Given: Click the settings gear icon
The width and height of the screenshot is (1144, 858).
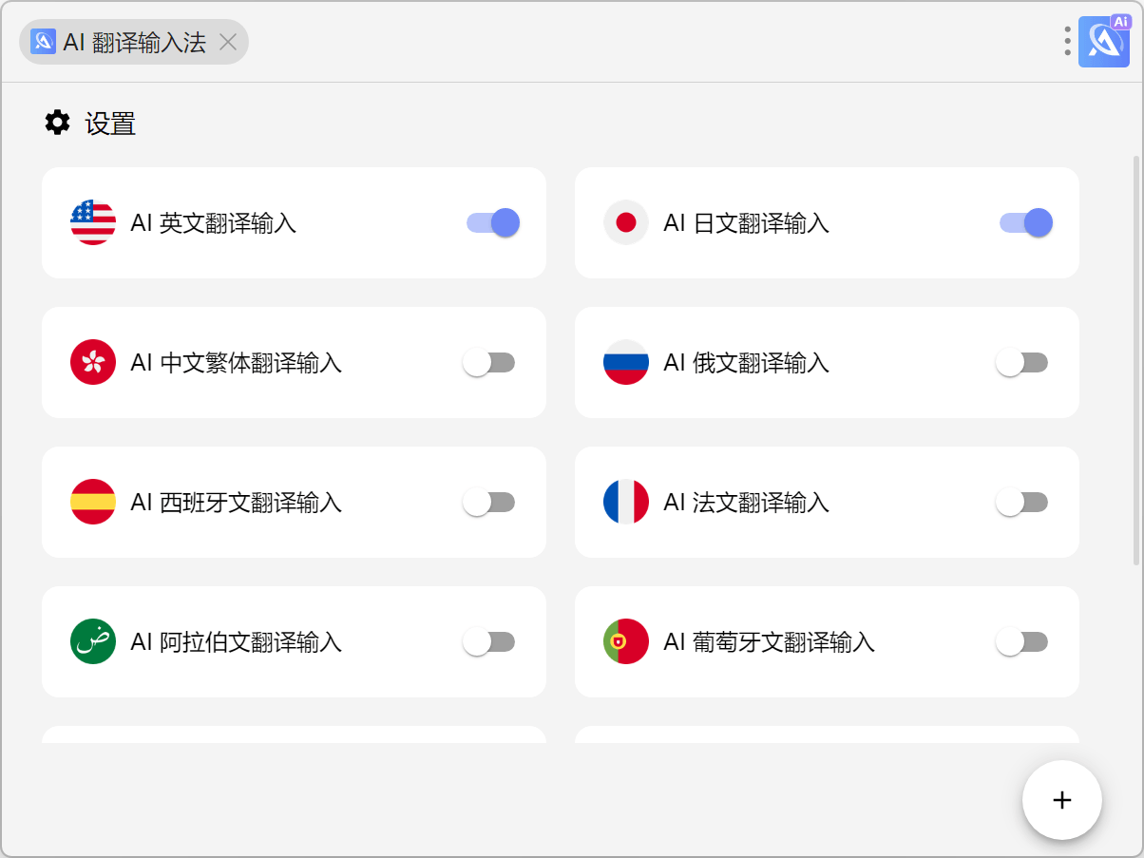Looking at the screenshot, I should click(58, 123).
